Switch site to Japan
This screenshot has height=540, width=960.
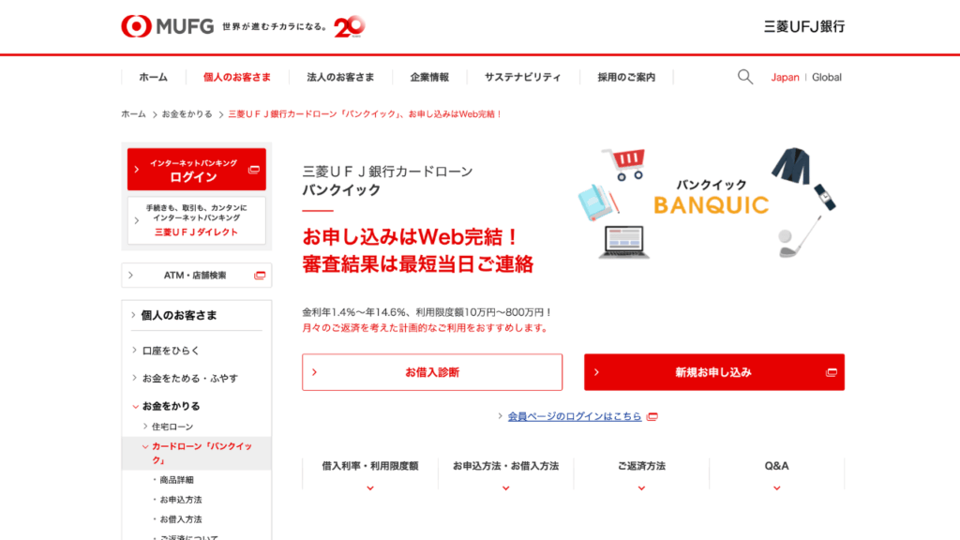point(785,77)
